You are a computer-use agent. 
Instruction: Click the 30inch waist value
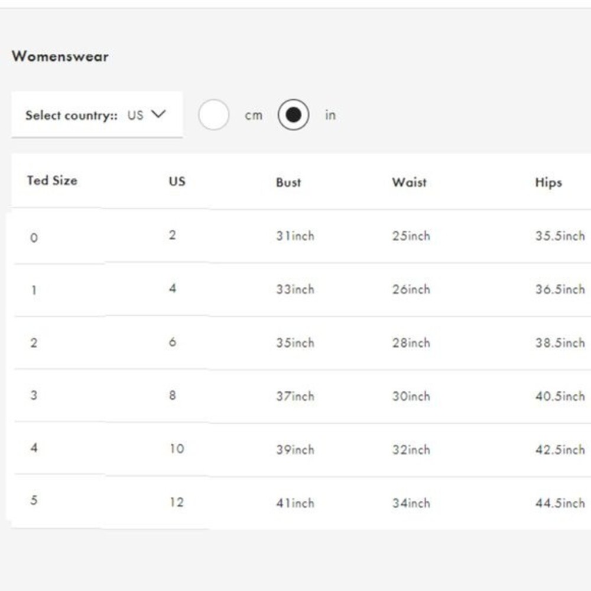(411, 396)
